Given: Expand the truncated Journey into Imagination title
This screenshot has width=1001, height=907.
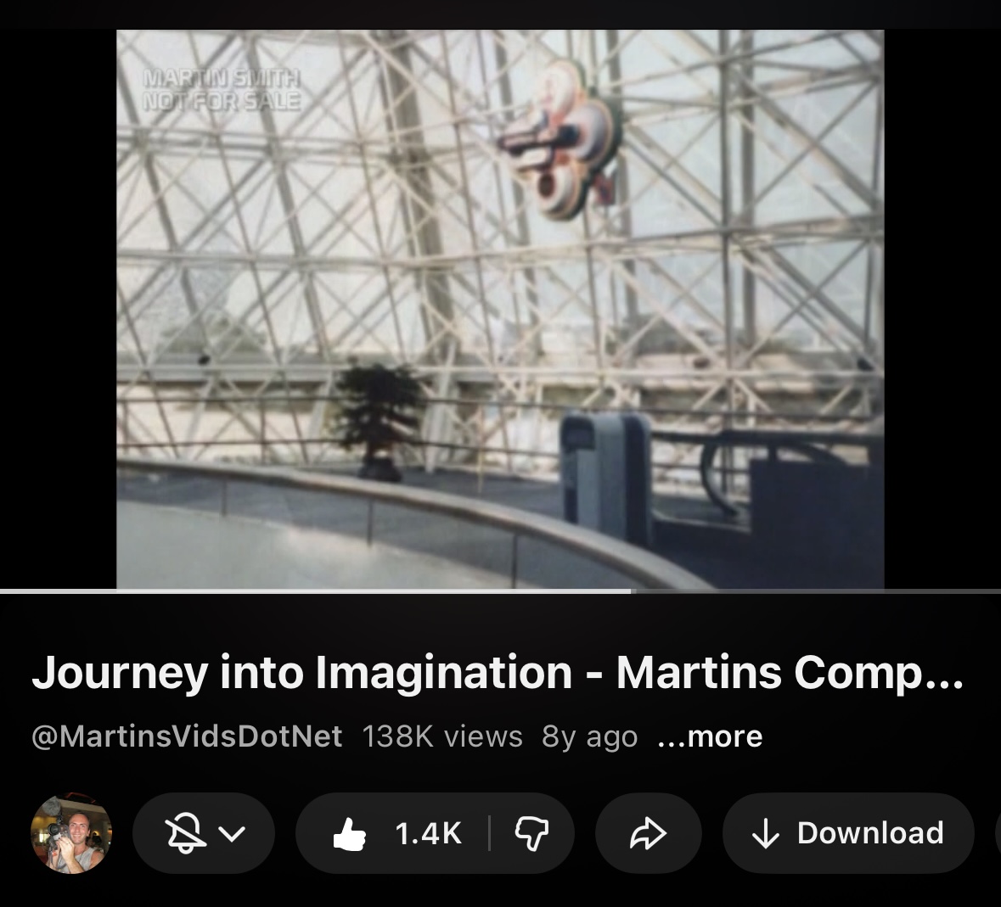Looking at the screenshot, I should coord(498,673).
